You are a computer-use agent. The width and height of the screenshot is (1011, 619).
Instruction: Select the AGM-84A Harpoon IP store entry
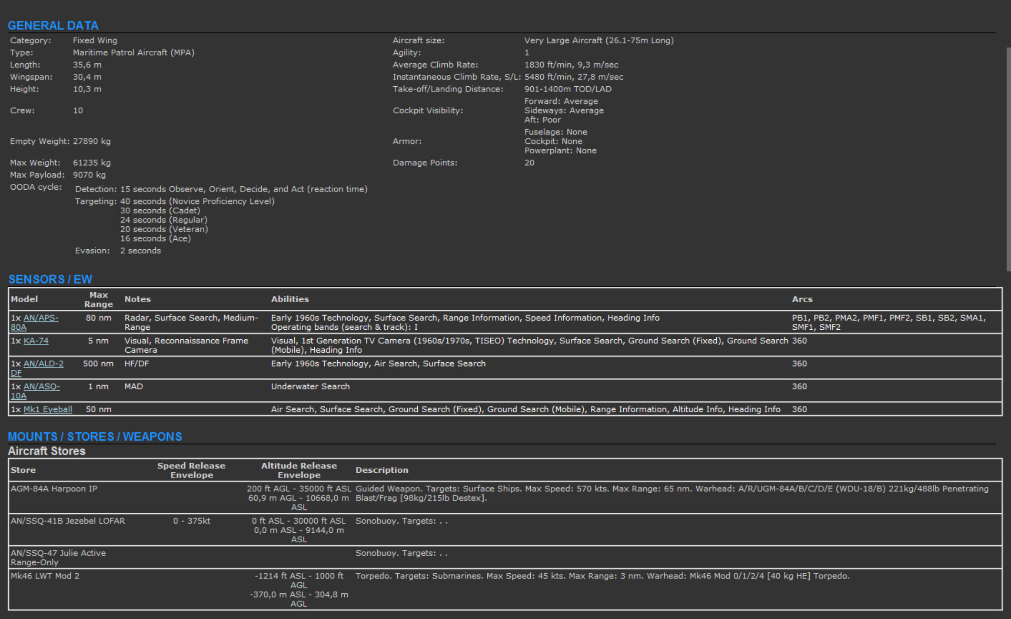tap(54, 488)
